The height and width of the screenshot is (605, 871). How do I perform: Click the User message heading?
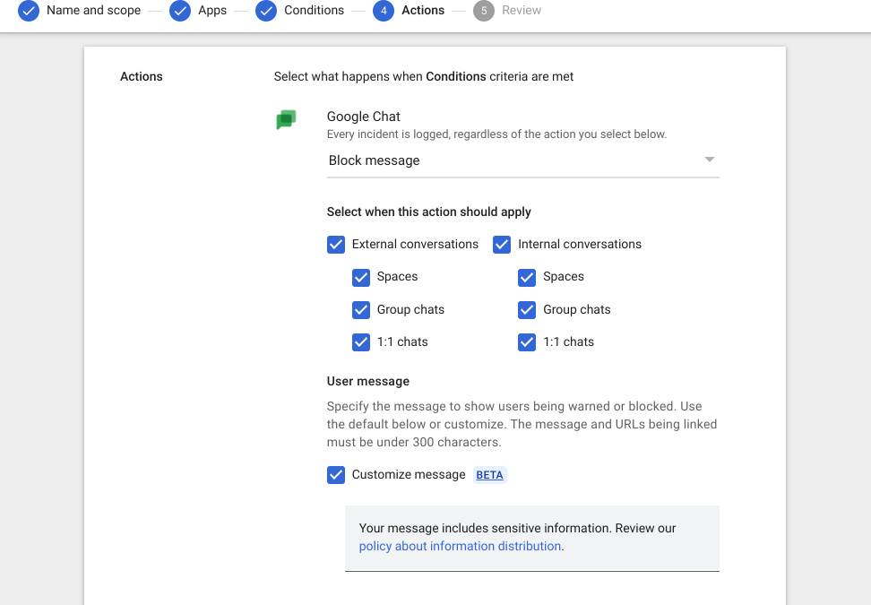(367, 381)
